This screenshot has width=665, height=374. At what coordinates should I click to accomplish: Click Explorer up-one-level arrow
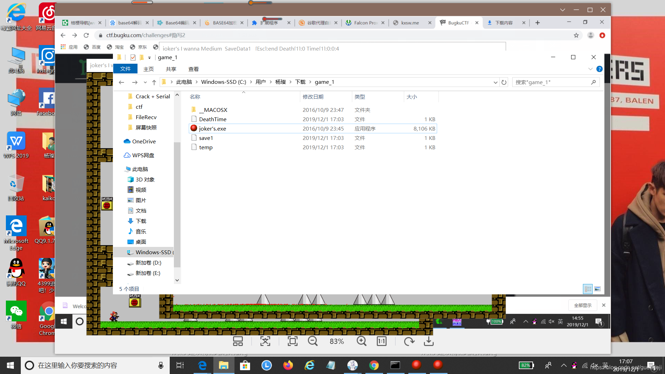154,82
